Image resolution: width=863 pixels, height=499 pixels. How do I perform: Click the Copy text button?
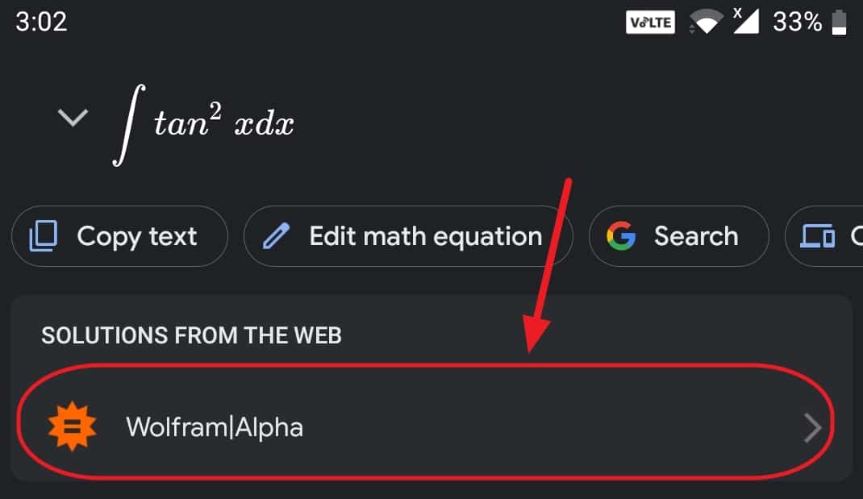[119, 236]
